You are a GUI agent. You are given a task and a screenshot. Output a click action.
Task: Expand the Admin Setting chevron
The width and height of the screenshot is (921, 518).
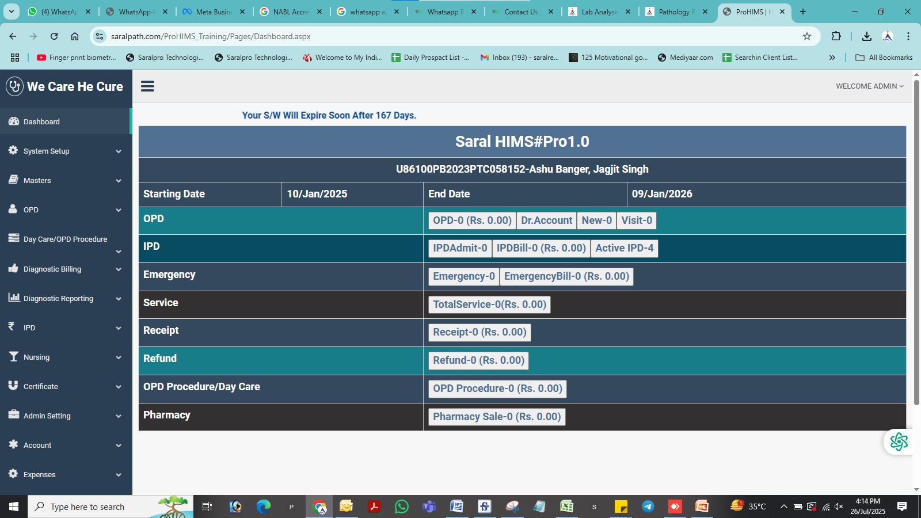pyautogui.click(x=119, y=416)
